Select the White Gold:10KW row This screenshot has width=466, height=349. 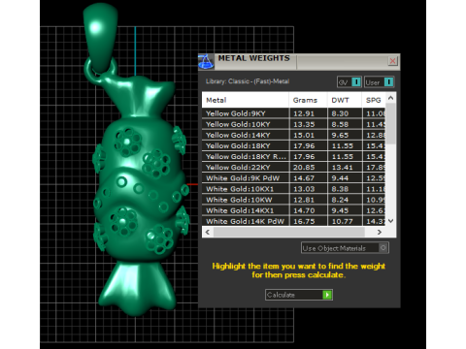pos(294,200)
